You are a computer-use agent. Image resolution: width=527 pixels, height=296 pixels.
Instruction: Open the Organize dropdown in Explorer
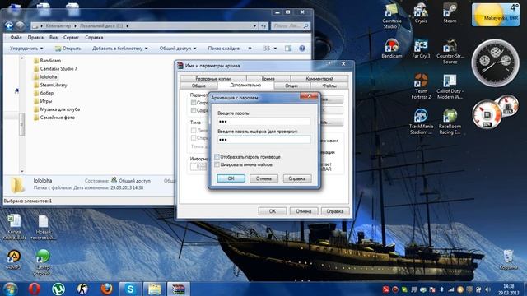coord(26,49)
